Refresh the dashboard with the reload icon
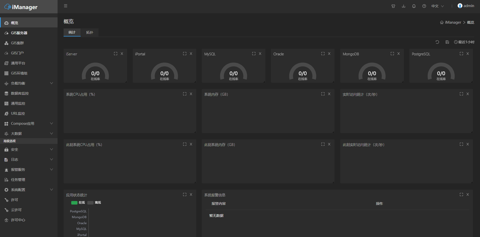Viewport: 480px width, 237px height. pyautogui.click(x=437, y=42)
